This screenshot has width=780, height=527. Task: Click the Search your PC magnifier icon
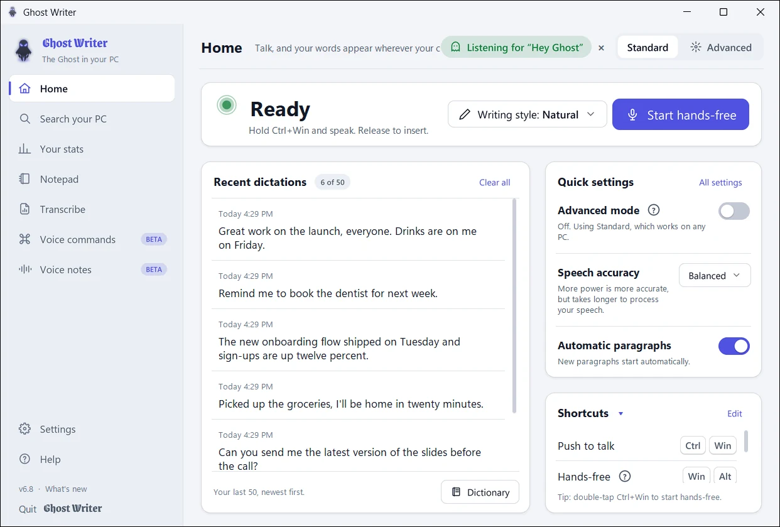point(24,119)
